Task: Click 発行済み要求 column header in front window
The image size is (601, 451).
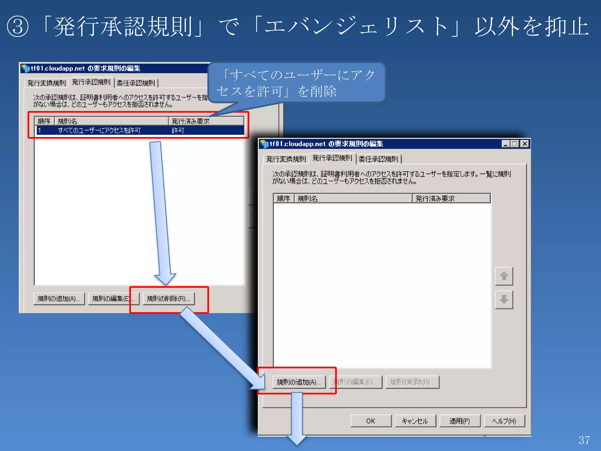Action: 451,198
